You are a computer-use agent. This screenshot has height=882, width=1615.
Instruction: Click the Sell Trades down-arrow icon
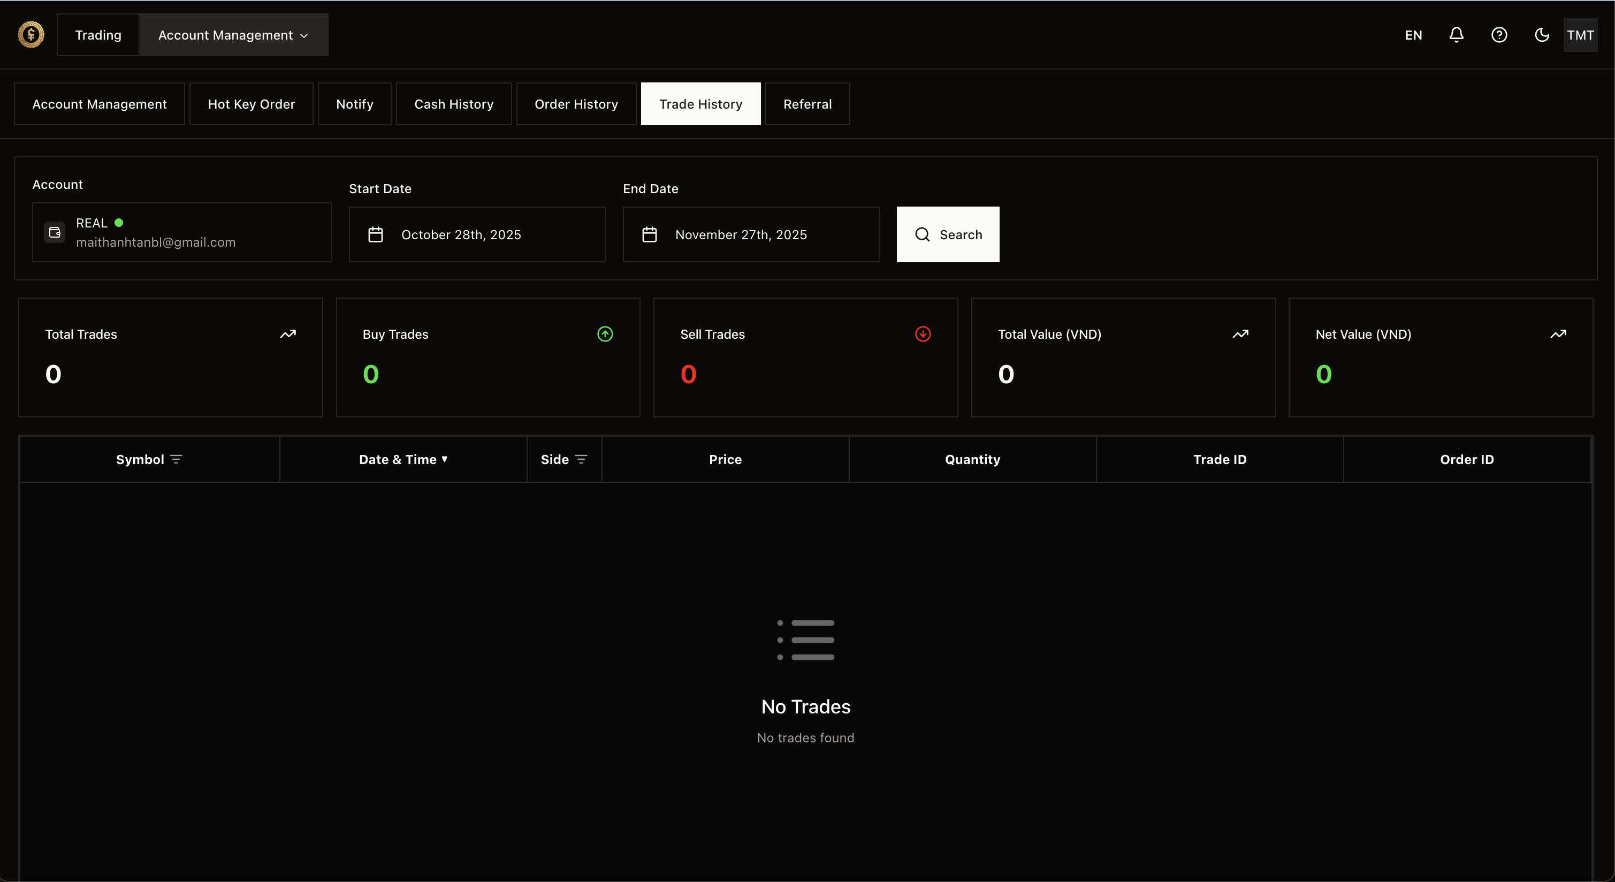922,334
